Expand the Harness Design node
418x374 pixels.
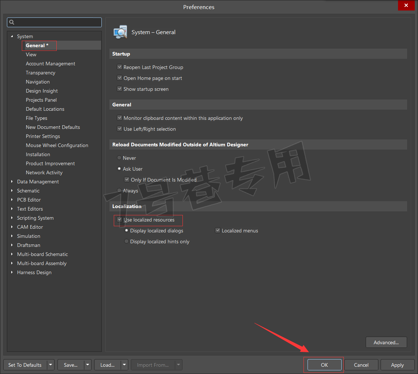point(12,272)
